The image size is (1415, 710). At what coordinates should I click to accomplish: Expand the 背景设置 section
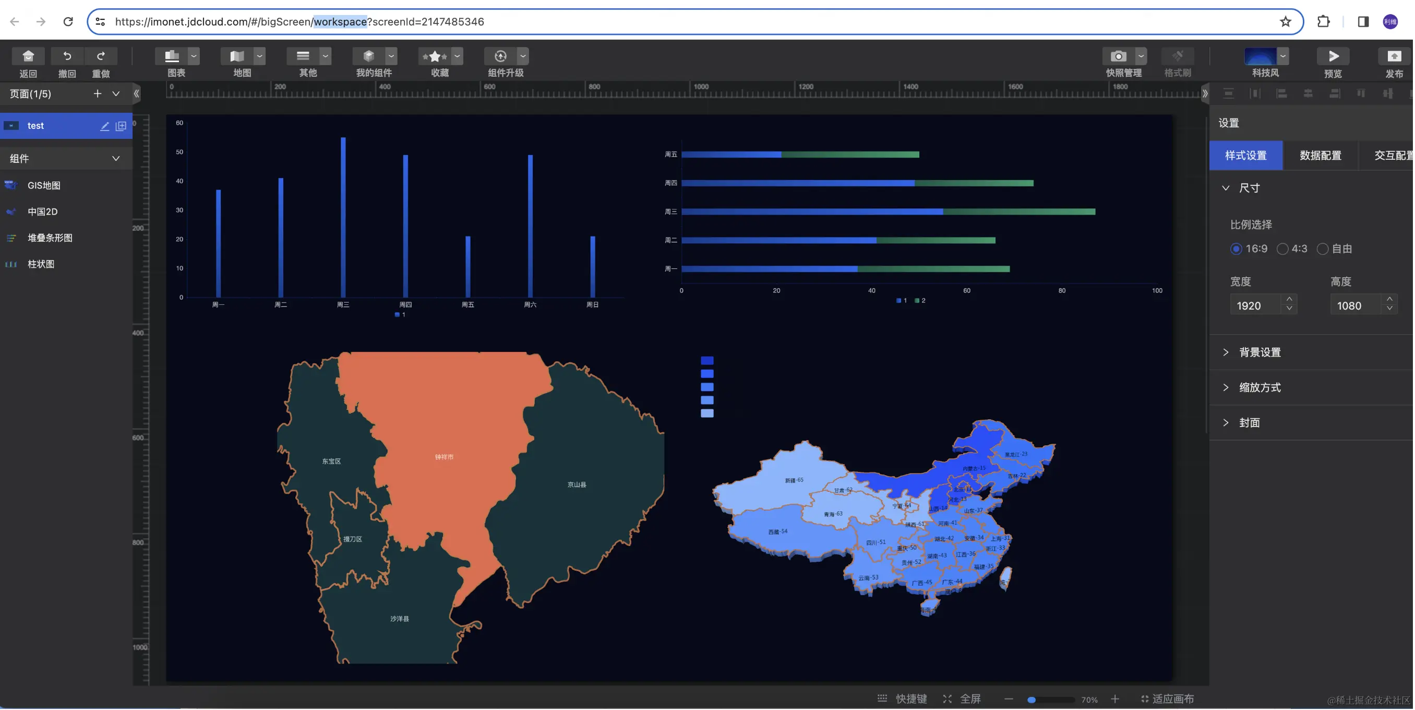[1259, 352]
